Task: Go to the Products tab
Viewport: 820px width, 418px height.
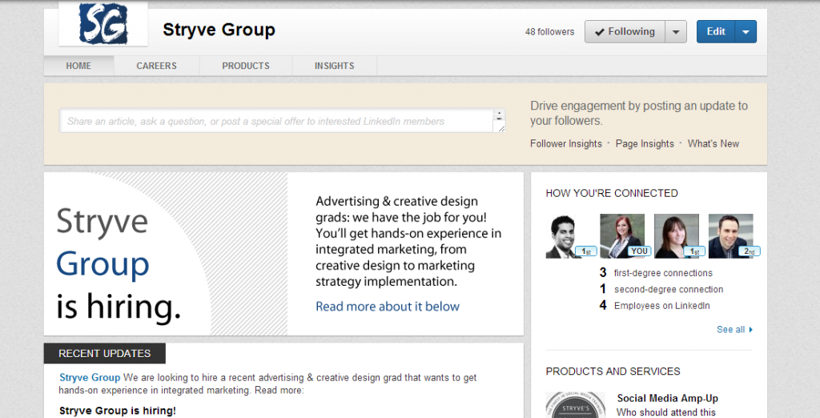Action: 246,66
